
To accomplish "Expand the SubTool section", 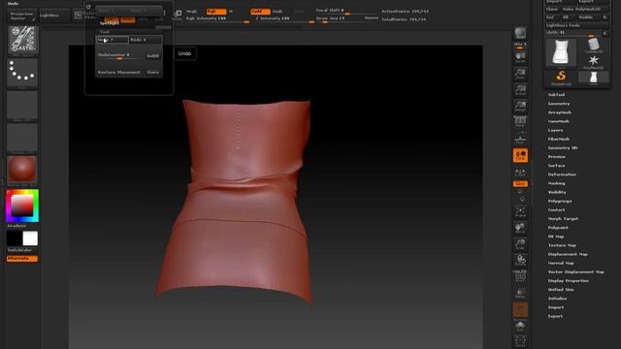I will click(556, 95).
